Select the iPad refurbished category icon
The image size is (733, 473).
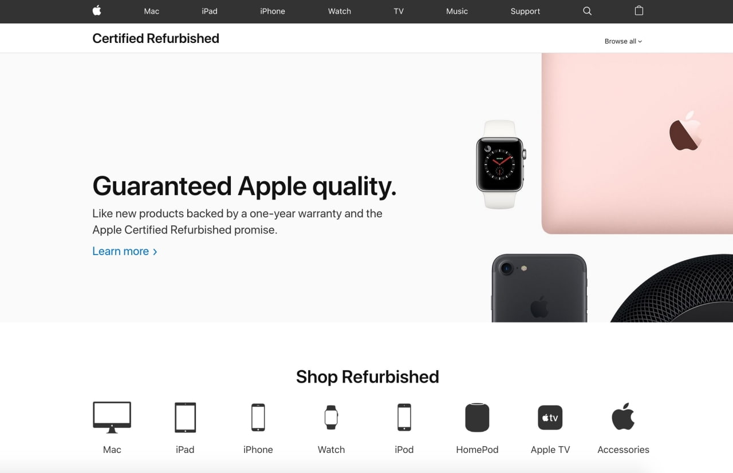tap(185, 418)
